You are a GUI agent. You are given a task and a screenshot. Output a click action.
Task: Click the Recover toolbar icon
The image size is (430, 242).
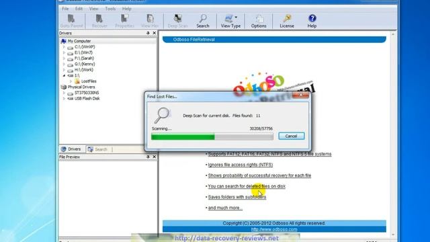tap(99, 19)
